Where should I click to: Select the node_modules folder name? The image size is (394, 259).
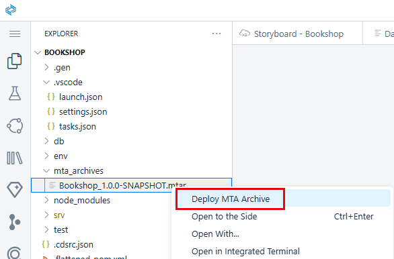click(x=82, y=201)
